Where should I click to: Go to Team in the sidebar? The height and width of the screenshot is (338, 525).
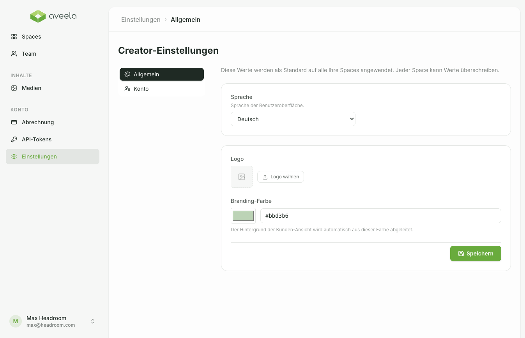[53, 54]
